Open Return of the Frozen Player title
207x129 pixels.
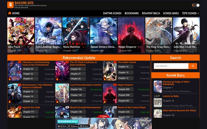[x=132, y=107]
